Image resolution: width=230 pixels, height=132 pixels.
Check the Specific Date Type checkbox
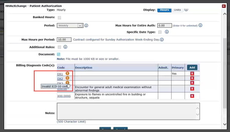[160, 32]
